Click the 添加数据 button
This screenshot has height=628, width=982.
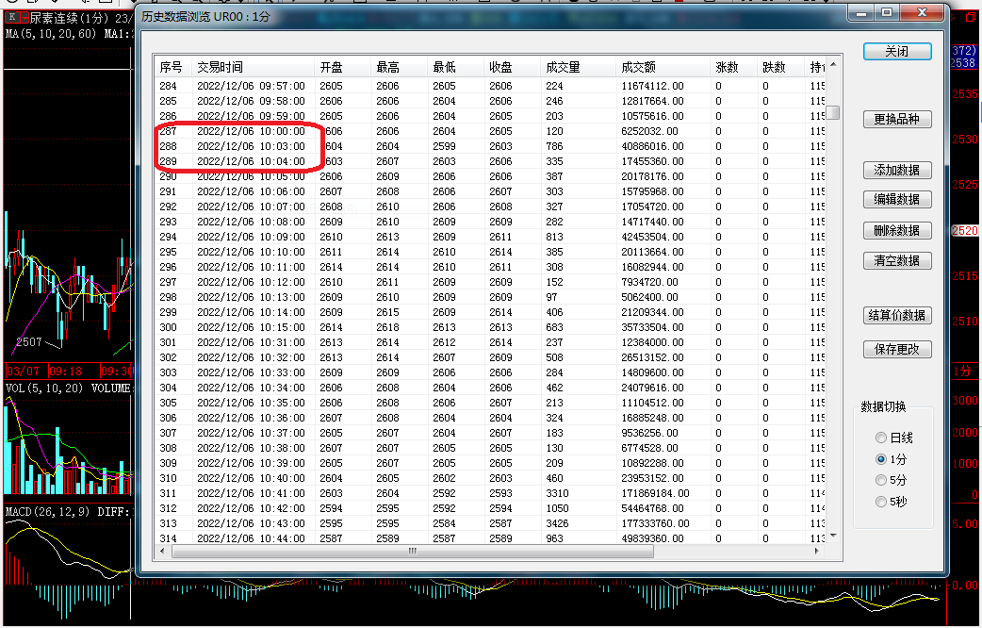pyautogui.click(x=896, y=171)
